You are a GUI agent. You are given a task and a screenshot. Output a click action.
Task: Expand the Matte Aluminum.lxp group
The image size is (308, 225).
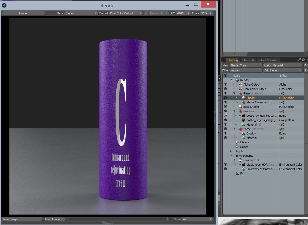coord(238,102)
